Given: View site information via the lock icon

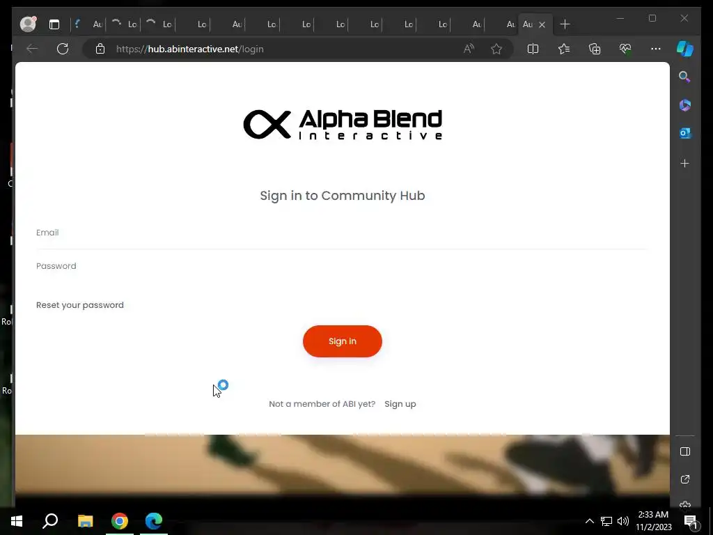Looking at the screenshot, I should pos(100,49).
